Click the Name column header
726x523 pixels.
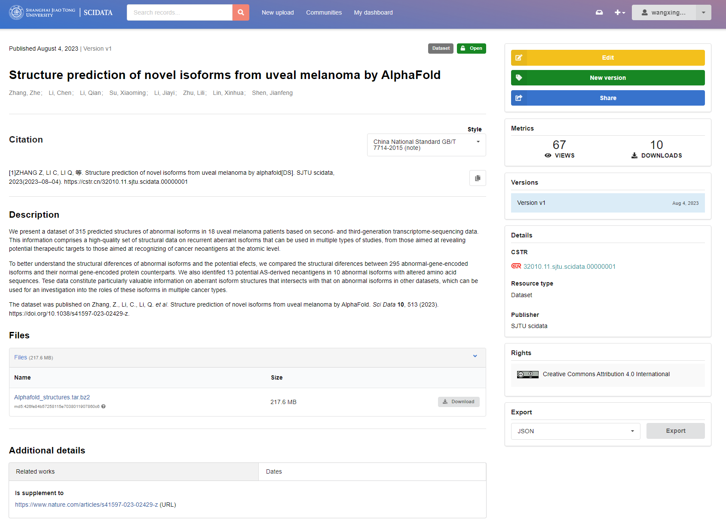tap(22, 377)
